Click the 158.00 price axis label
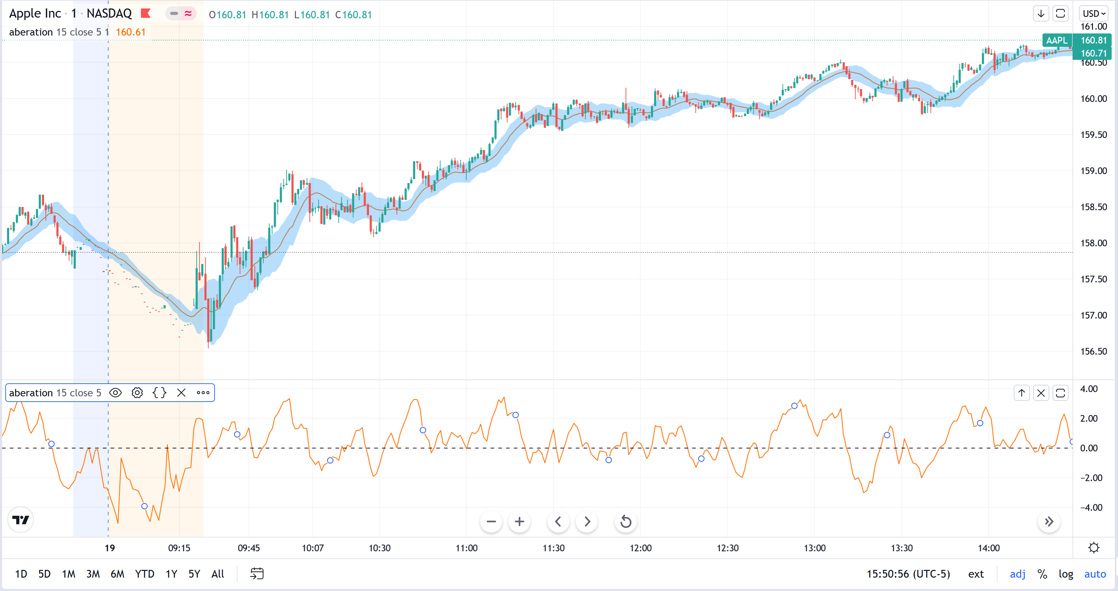The width and height of the screenshot is (1118, 591). 1093,243
